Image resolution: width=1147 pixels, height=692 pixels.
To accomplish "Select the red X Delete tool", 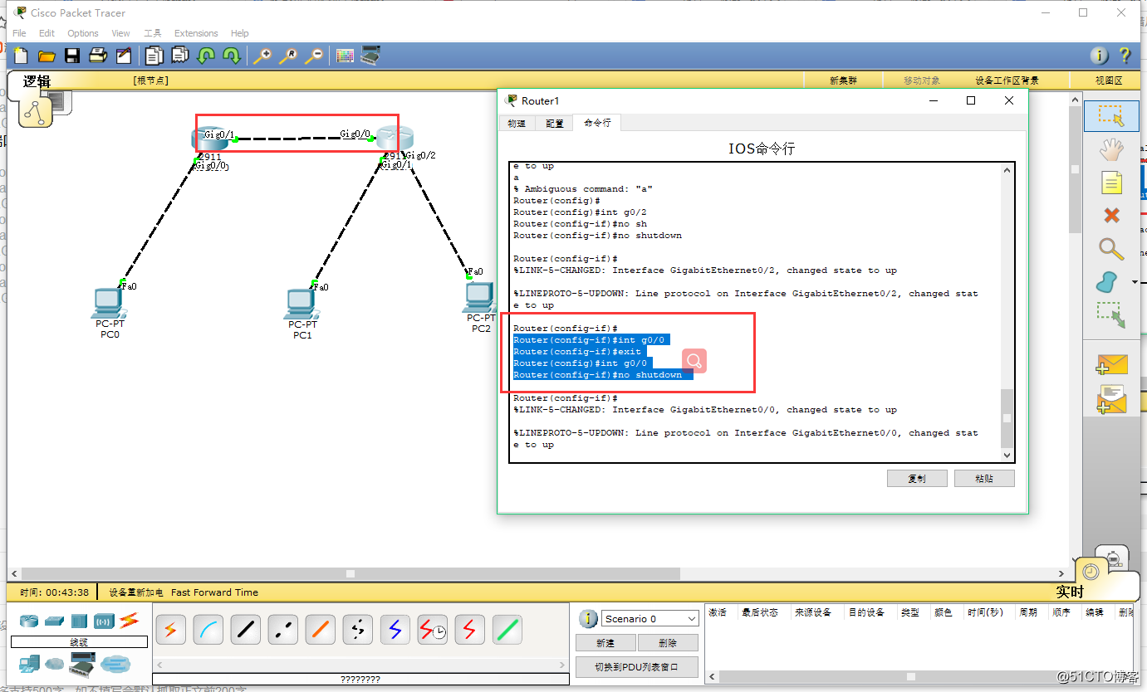I will tap(1111, 216).
